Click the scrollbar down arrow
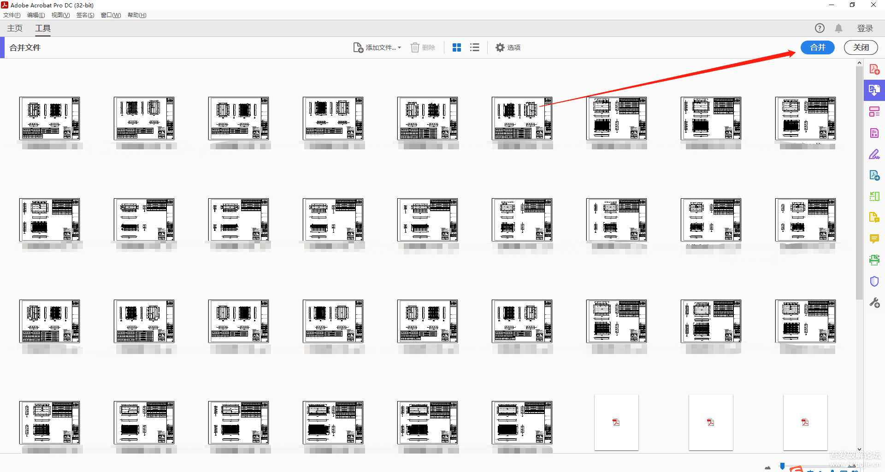The width and height of the screenshot is (885, 472). click(858, 448)
